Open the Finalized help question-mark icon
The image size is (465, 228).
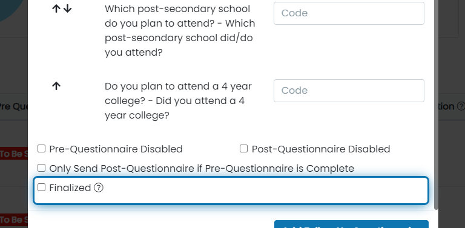click(x=99, y=187)
